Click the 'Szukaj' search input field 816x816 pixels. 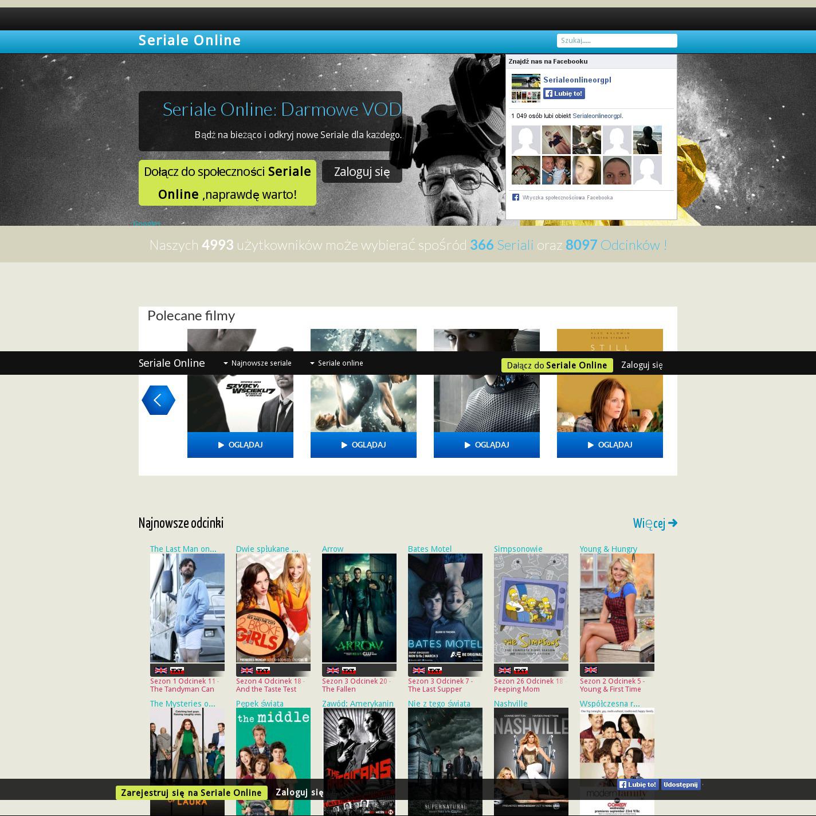coord(617,41)
